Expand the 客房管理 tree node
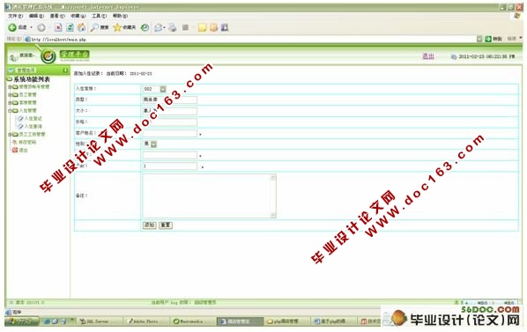 click(x=10, y=103)
